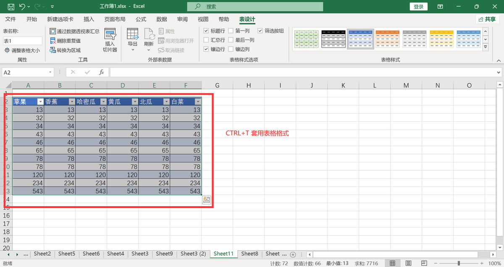Toggle the 汇总行 checkbox
Image resolution: width=504 pixels, height=267 pixels.
point(206,40)
